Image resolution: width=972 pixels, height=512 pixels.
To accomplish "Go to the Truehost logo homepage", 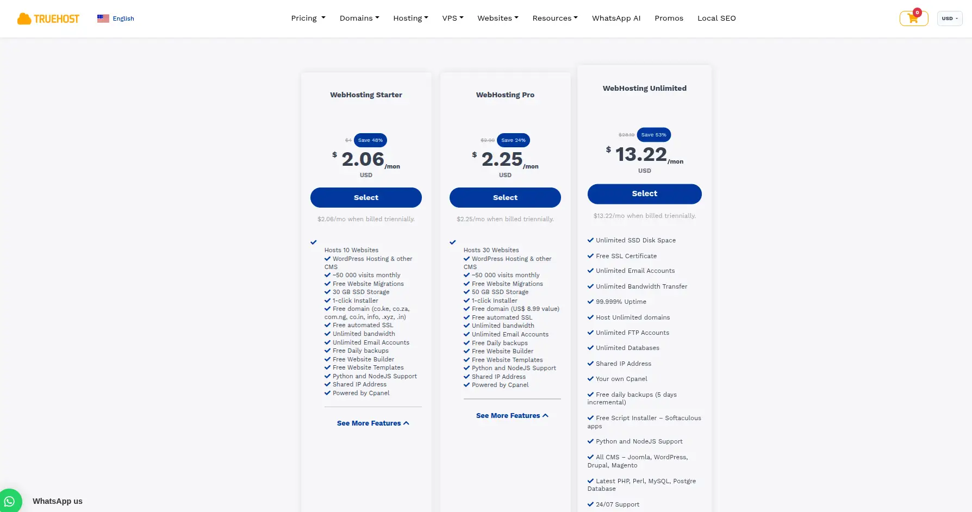I will pyautogui.click(x=48, y=18).
